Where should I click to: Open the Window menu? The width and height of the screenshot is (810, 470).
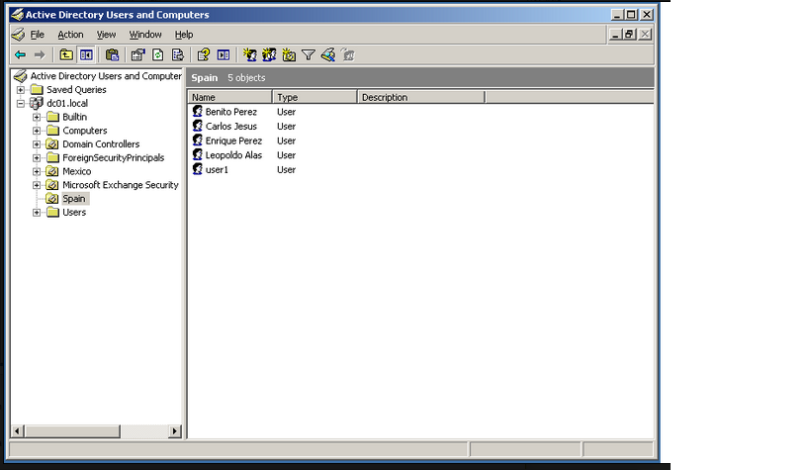click(145, 35)
